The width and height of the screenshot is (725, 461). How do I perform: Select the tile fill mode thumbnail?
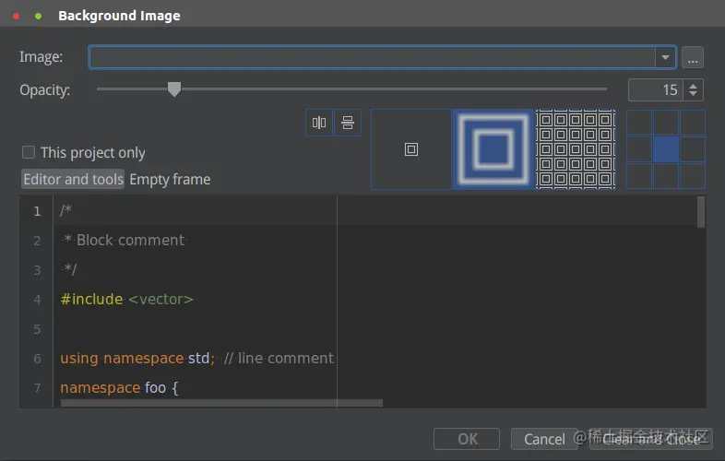576,149
